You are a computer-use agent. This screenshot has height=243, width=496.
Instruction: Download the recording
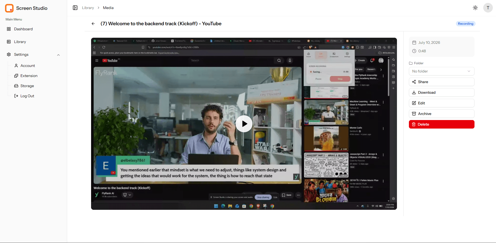pos(442,92)
